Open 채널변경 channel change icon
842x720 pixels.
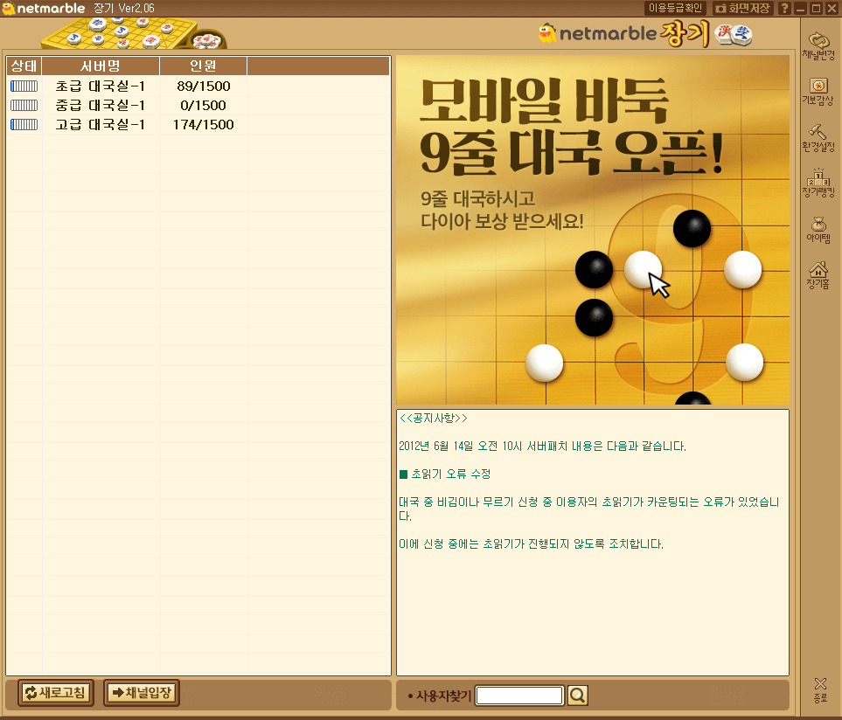point(818,46)
